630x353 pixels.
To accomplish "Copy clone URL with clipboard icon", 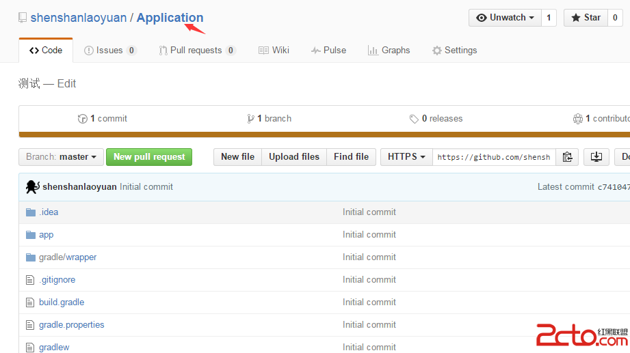I will [x=567, y=157].
